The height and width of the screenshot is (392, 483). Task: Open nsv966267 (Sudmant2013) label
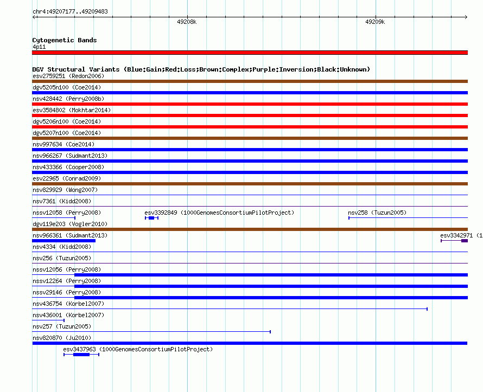coord(70,156)
